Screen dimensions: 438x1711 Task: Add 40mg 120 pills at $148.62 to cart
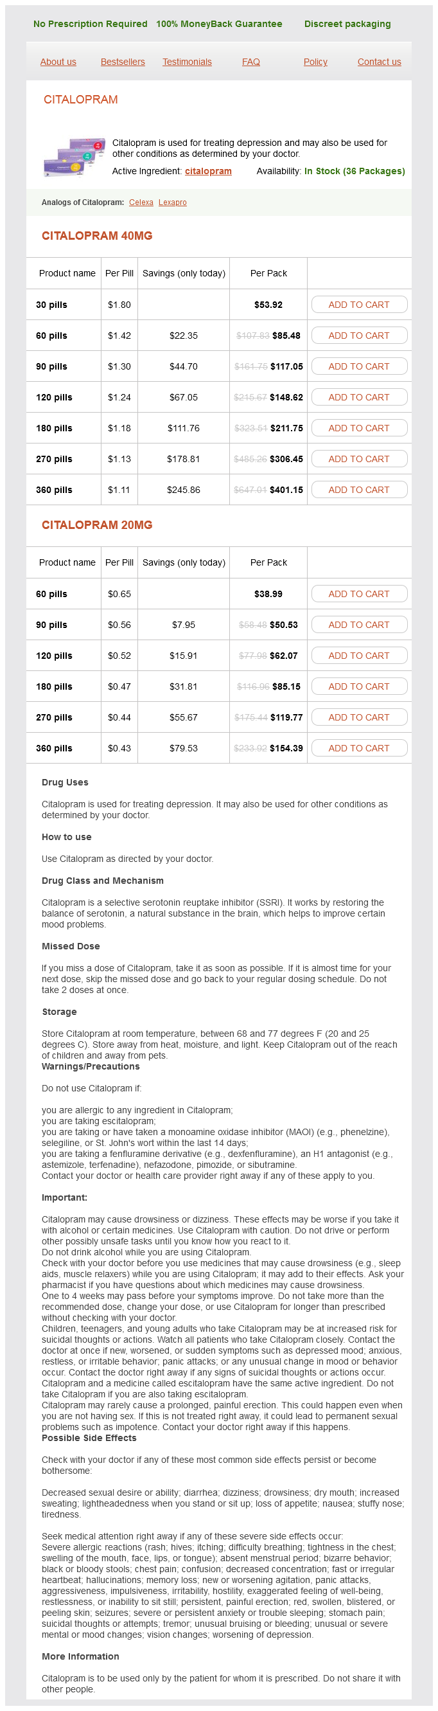click(359, 397)
